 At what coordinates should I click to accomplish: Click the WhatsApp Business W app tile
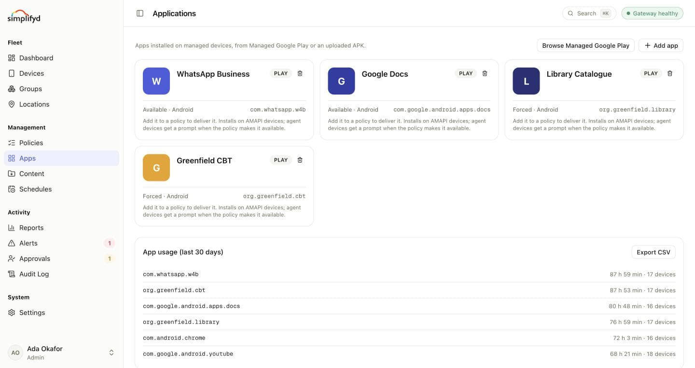(156, 81)
